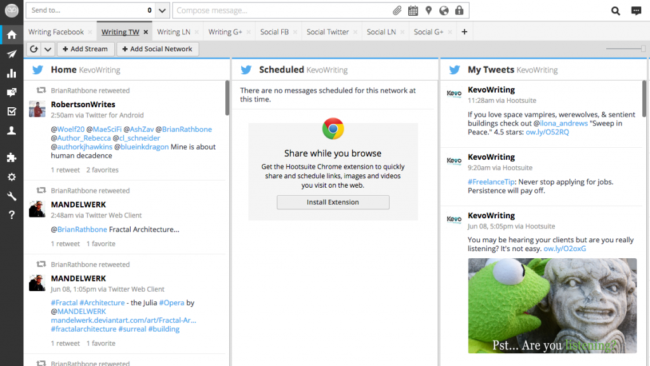Click the 11:28am via Hootsuite timestamp
The image size is (650, 366).
coord(501,100)
